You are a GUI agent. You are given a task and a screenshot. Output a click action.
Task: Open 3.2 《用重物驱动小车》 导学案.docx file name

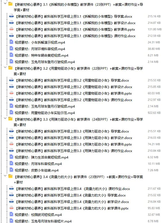pos(72,80)
